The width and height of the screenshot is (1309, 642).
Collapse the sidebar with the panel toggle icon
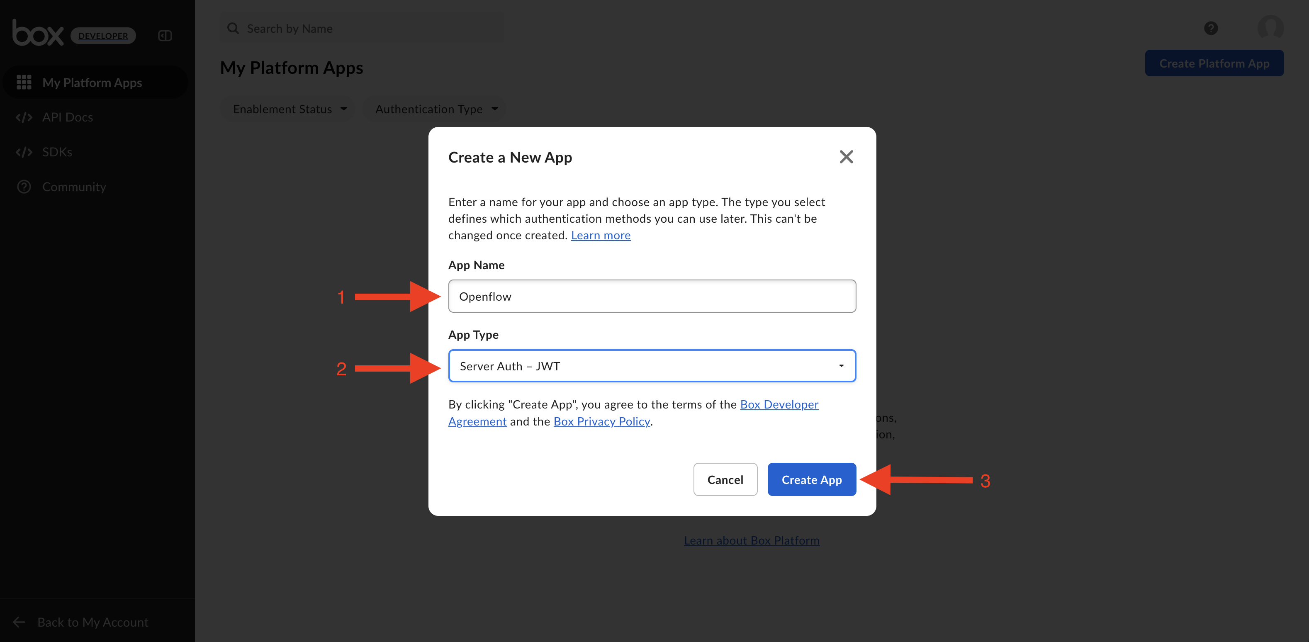tap(165, 36)
